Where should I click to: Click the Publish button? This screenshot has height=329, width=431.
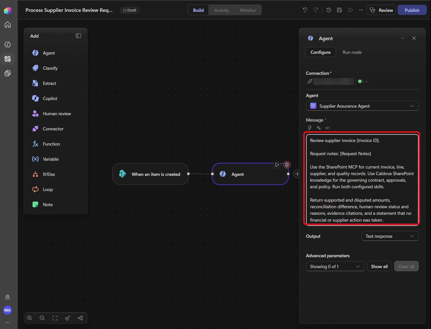412,10
